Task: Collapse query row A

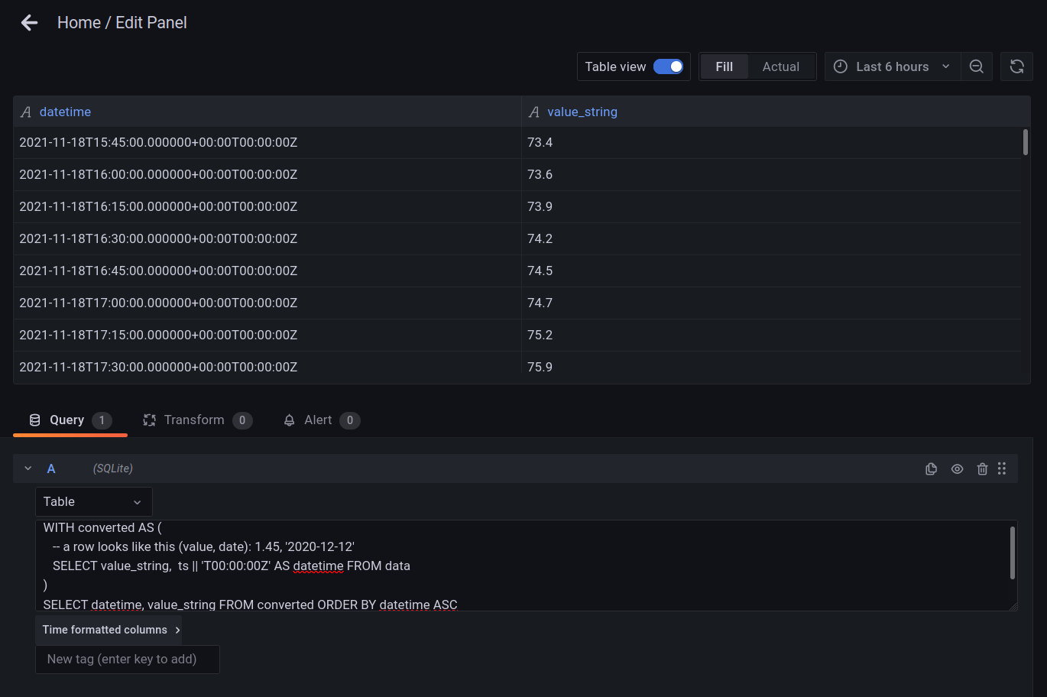Action: pos(28,468)
